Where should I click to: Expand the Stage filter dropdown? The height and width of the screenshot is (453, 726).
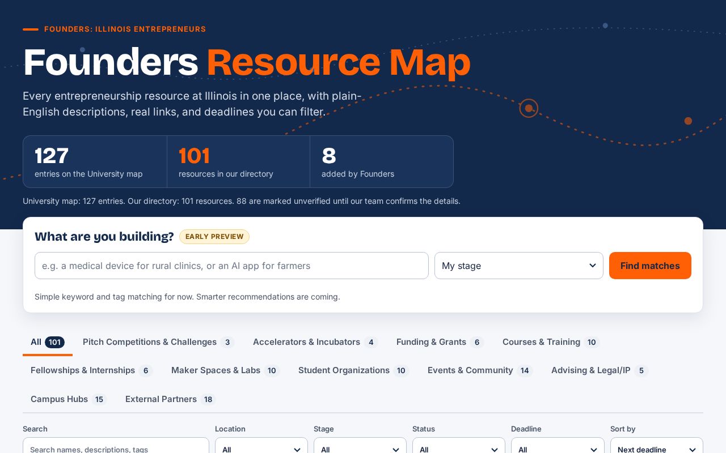(360, 446)
